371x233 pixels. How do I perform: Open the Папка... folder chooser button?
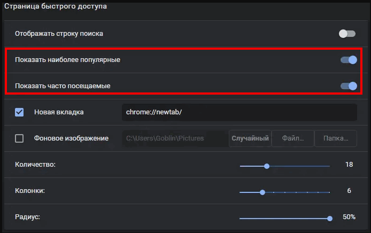pyautogui.click(x=336, y=138)
